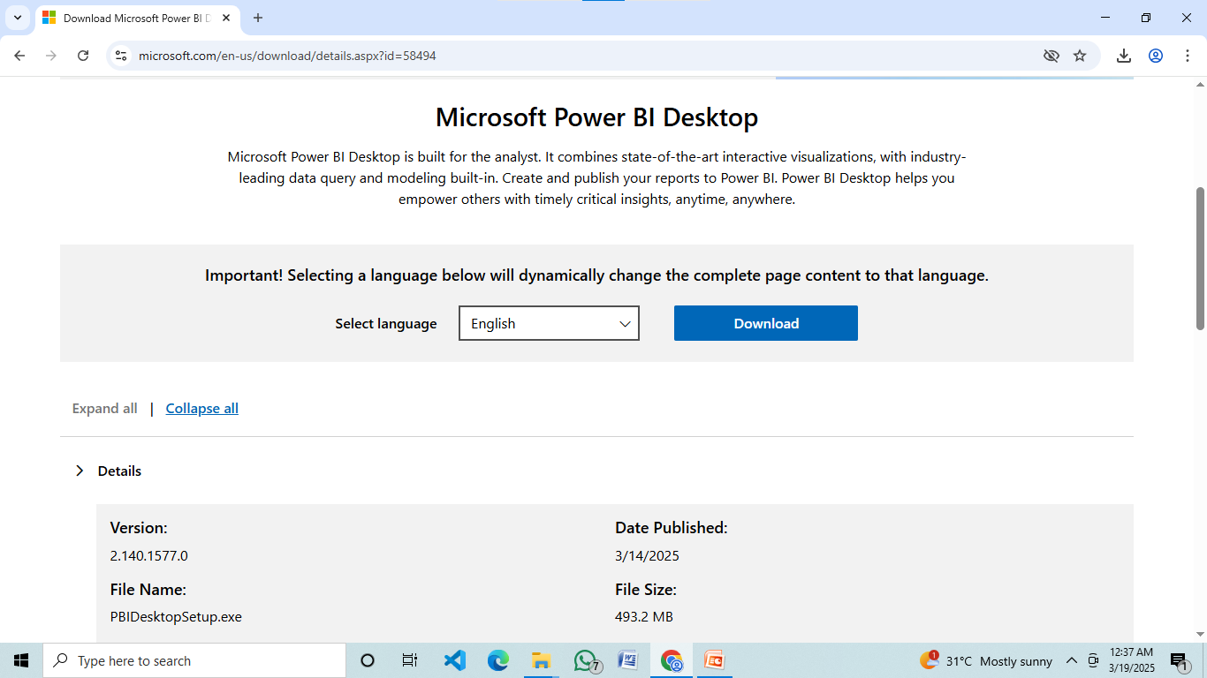1207x678 pixels.
Task: Open File Explorer from taskbar
Action: coord(541,660)
